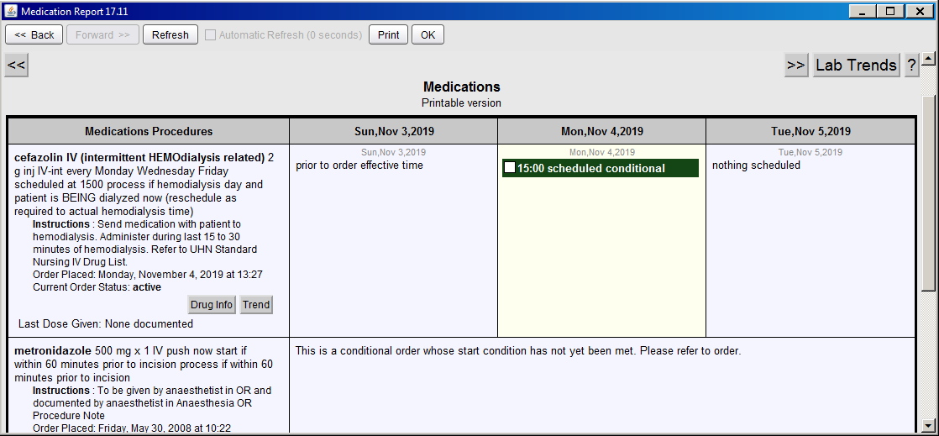939x436 pixels.
Task: Open Drug Info for cefazolin
Action: 212,305
